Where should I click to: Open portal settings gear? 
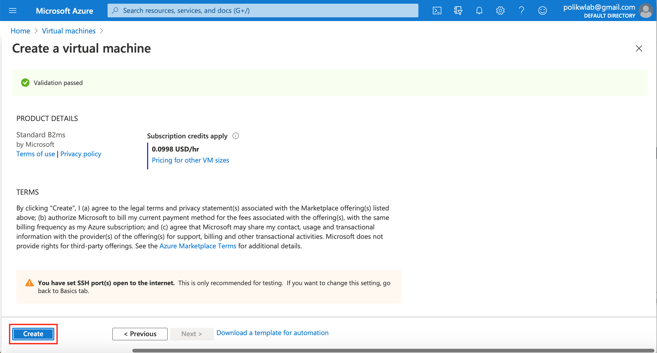click(500, 11)
